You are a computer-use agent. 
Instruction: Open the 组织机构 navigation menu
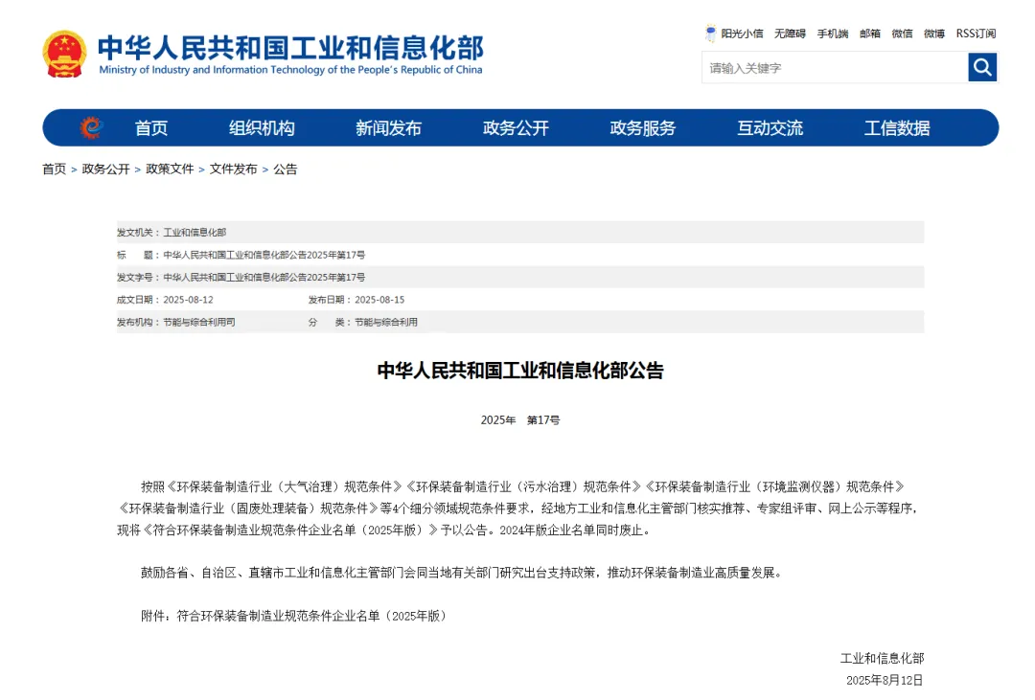pos(262,128)
